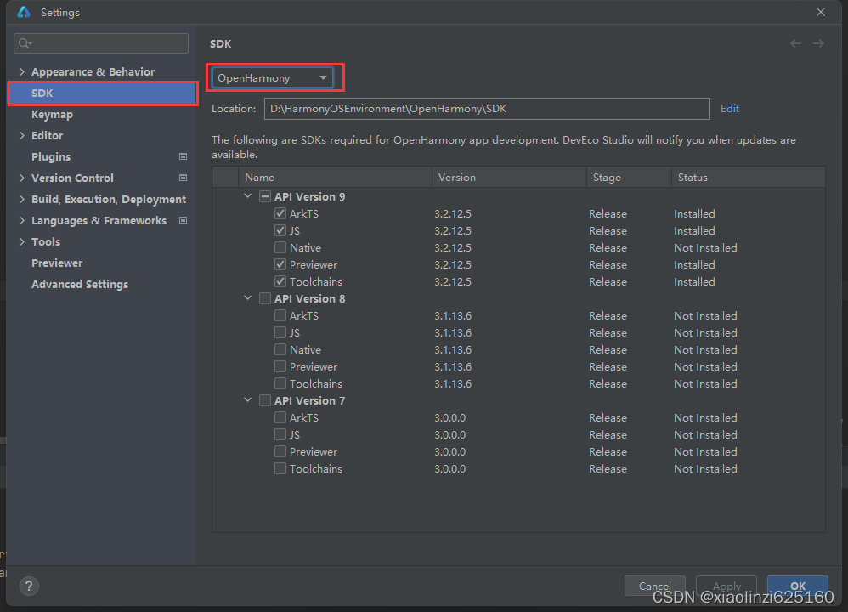The image size is (848, 612).
Task: Collapse the API Version 7 group
Action: [x=248, y=399]
